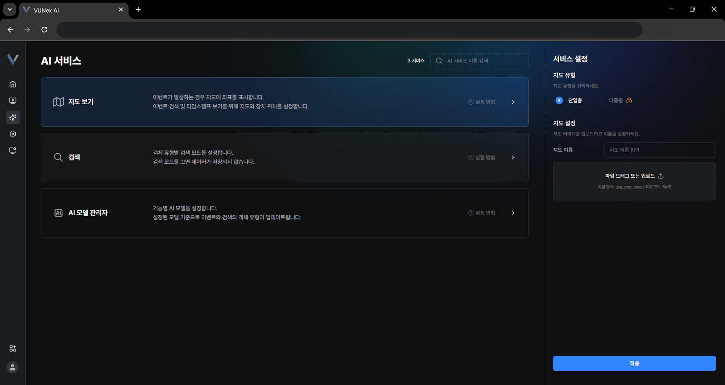The image size is (725, 385).
Task: Select the AI services sparkle icon
Action: 13,117
